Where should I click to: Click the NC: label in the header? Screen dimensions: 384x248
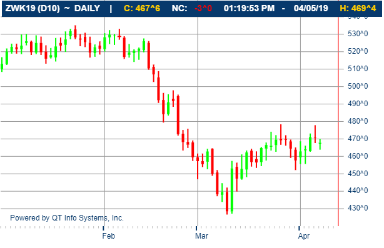point(179,8)
